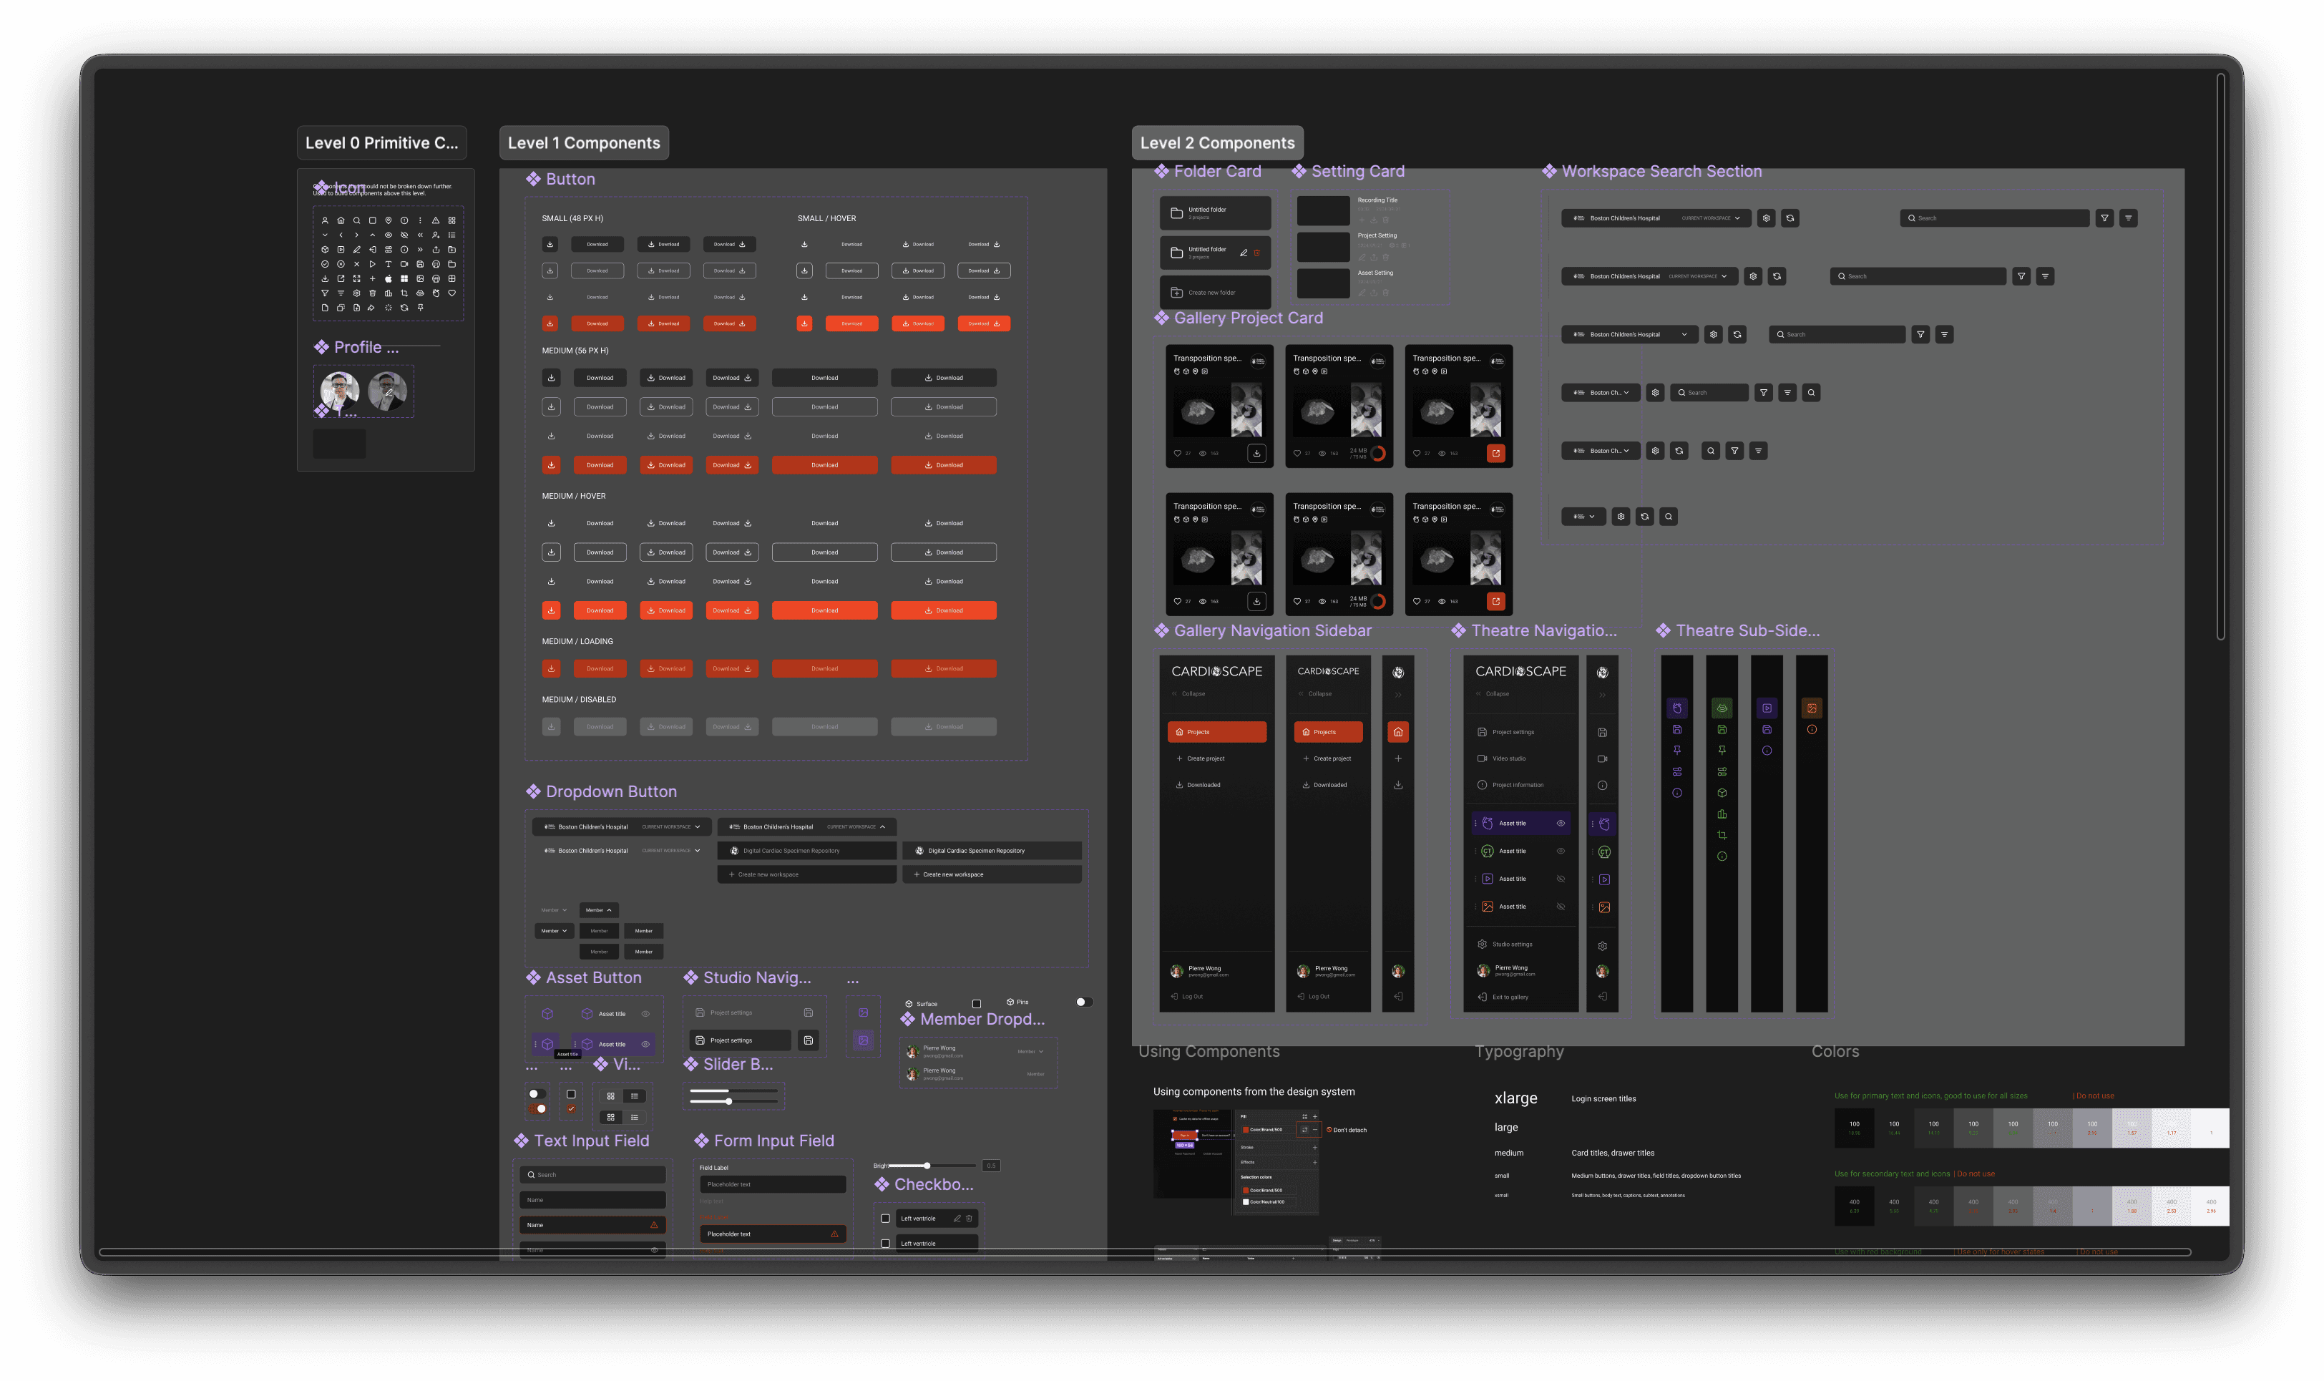The width and height of the screenshot is (2324, 1381).
Task: Click the trash icon on Left ventricle row
Action: tap(969, 1218)
